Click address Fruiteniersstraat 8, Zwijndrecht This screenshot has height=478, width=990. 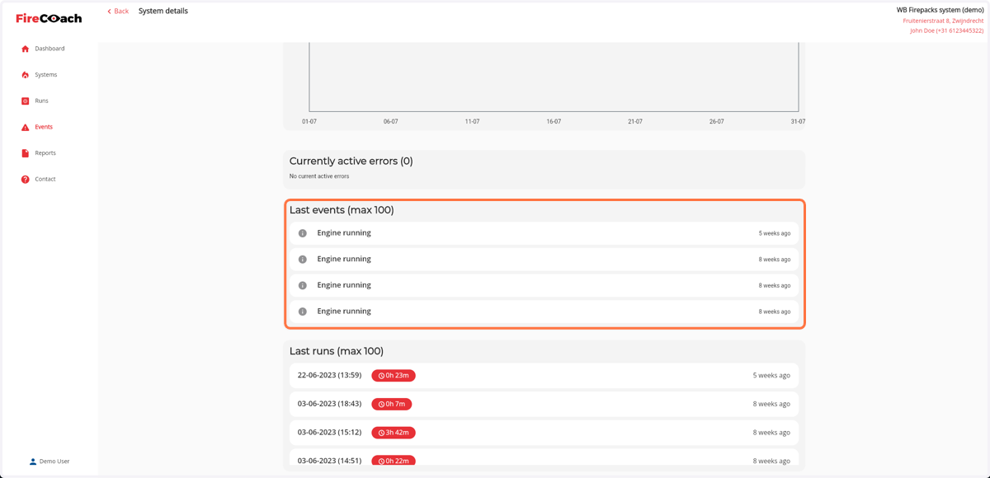(943, 21)
